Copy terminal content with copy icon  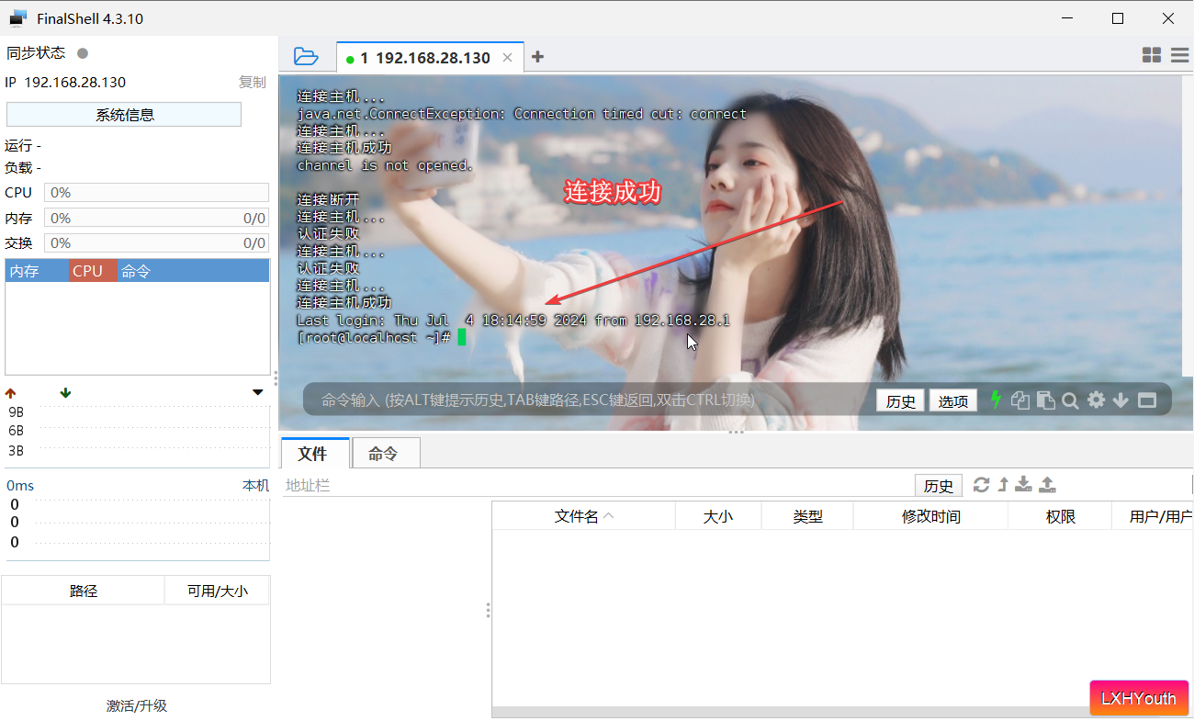1019,400
